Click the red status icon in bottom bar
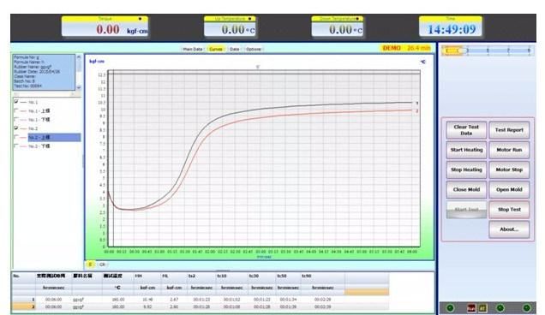 (x=471, y=307)
